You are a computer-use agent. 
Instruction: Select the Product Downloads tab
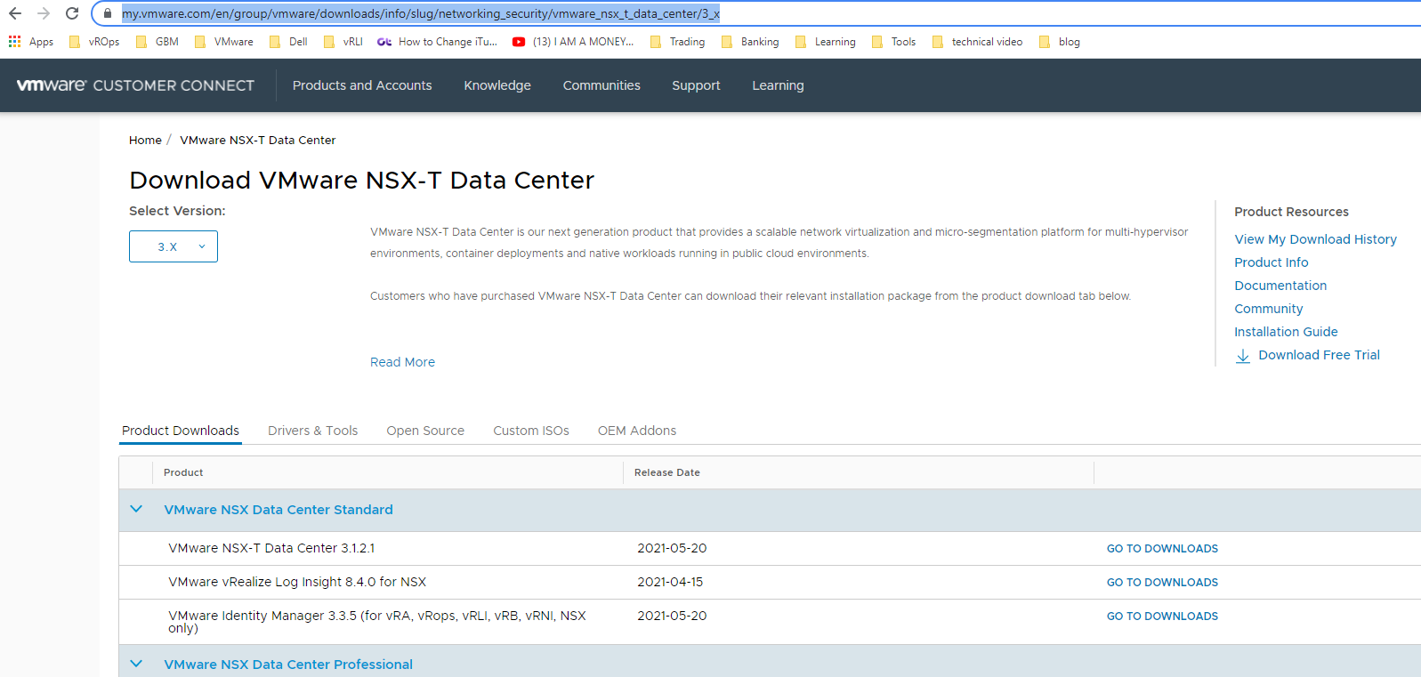(x=181, y=431)
